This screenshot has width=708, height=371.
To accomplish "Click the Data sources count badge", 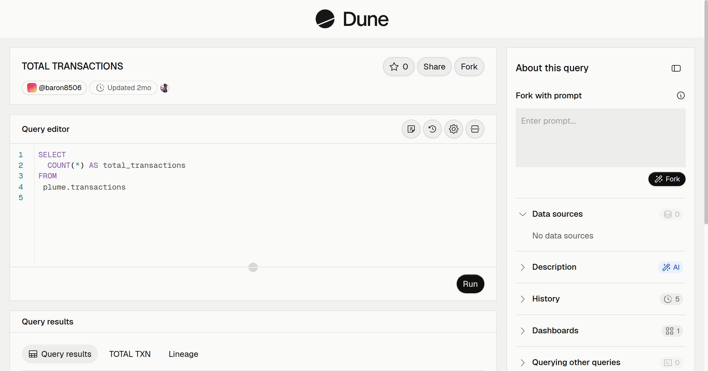I will point(671,214).
